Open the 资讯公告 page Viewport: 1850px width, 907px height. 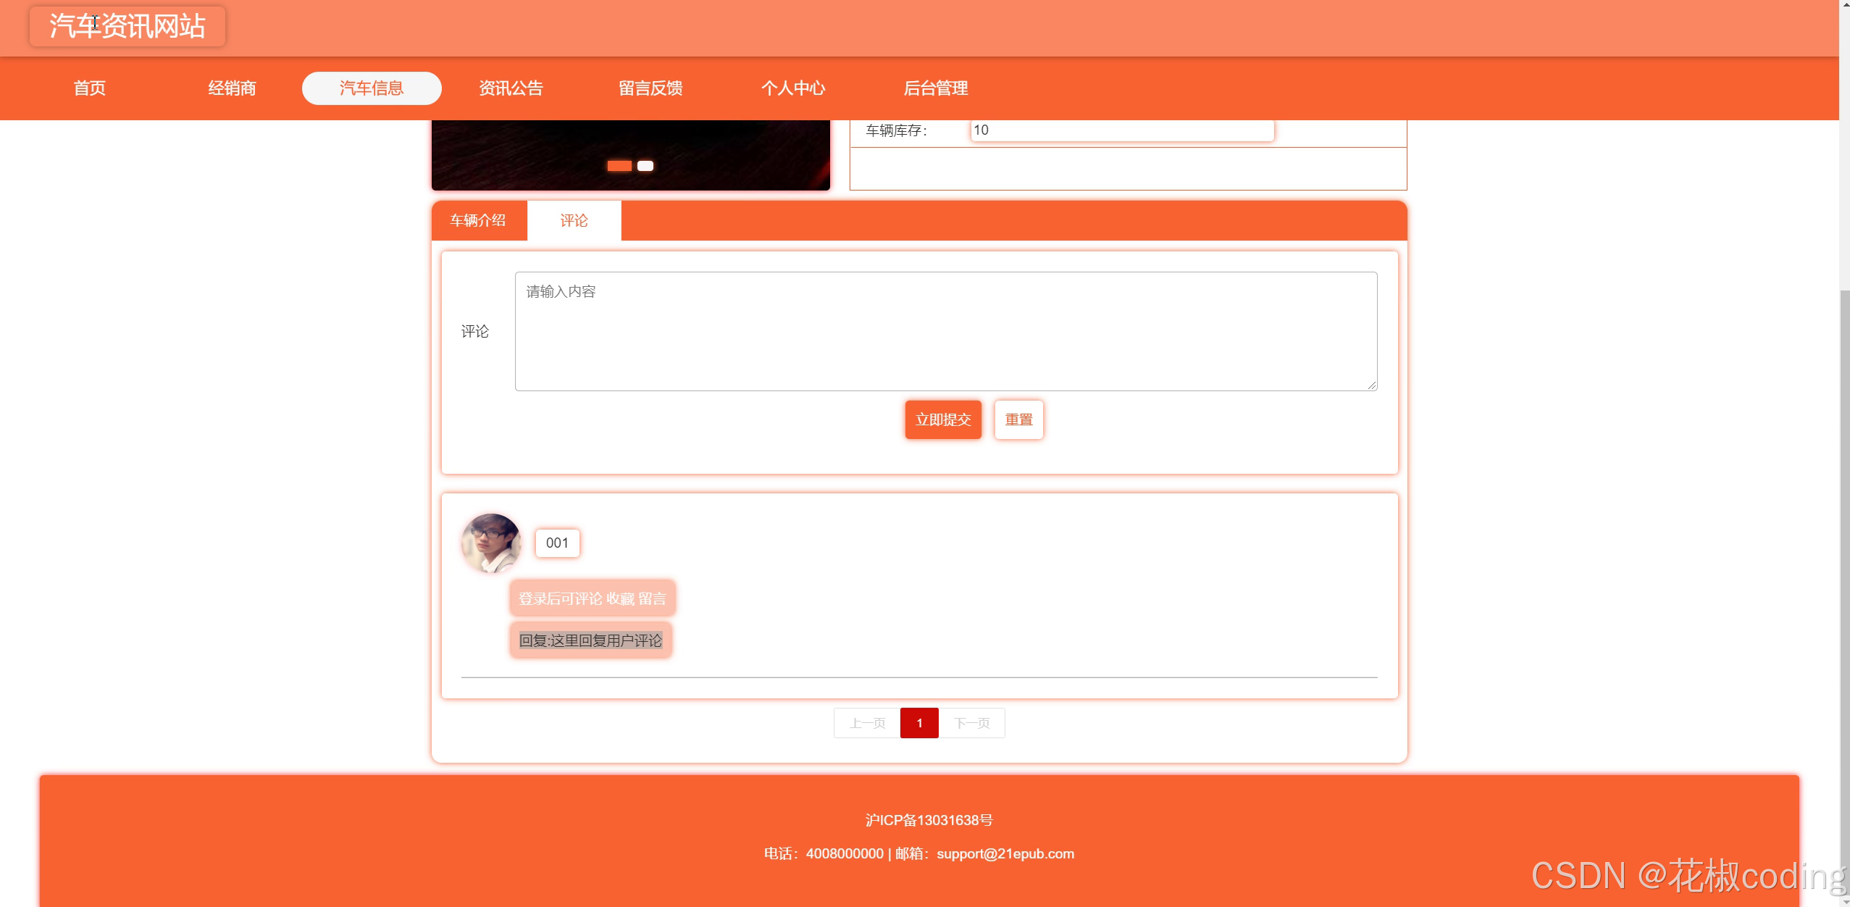tap(511, 88)
